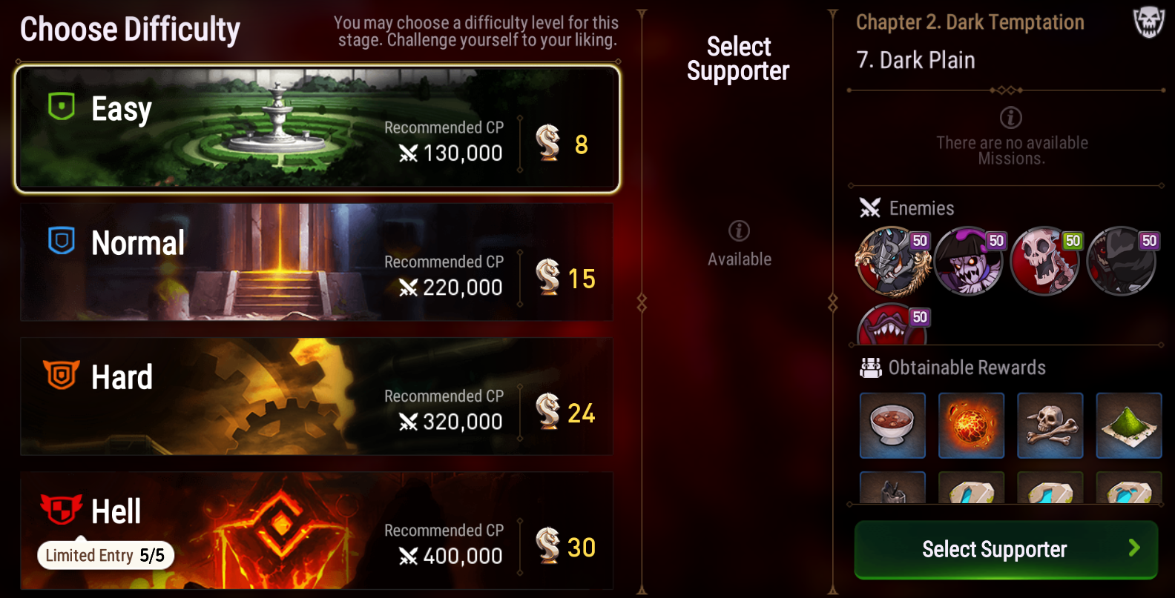Tap the skull emblem in top-right corner
Viewport: 1175px width, 598px height.
1148,22
